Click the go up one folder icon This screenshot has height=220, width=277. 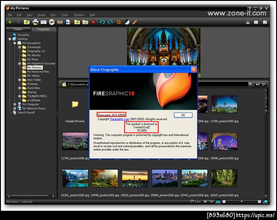pos(27,22)
